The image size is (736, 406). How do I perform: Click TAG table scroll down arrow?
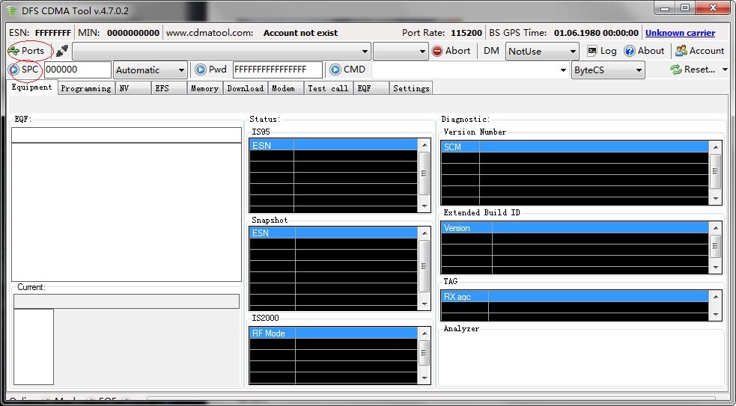(x=716, y=315)
